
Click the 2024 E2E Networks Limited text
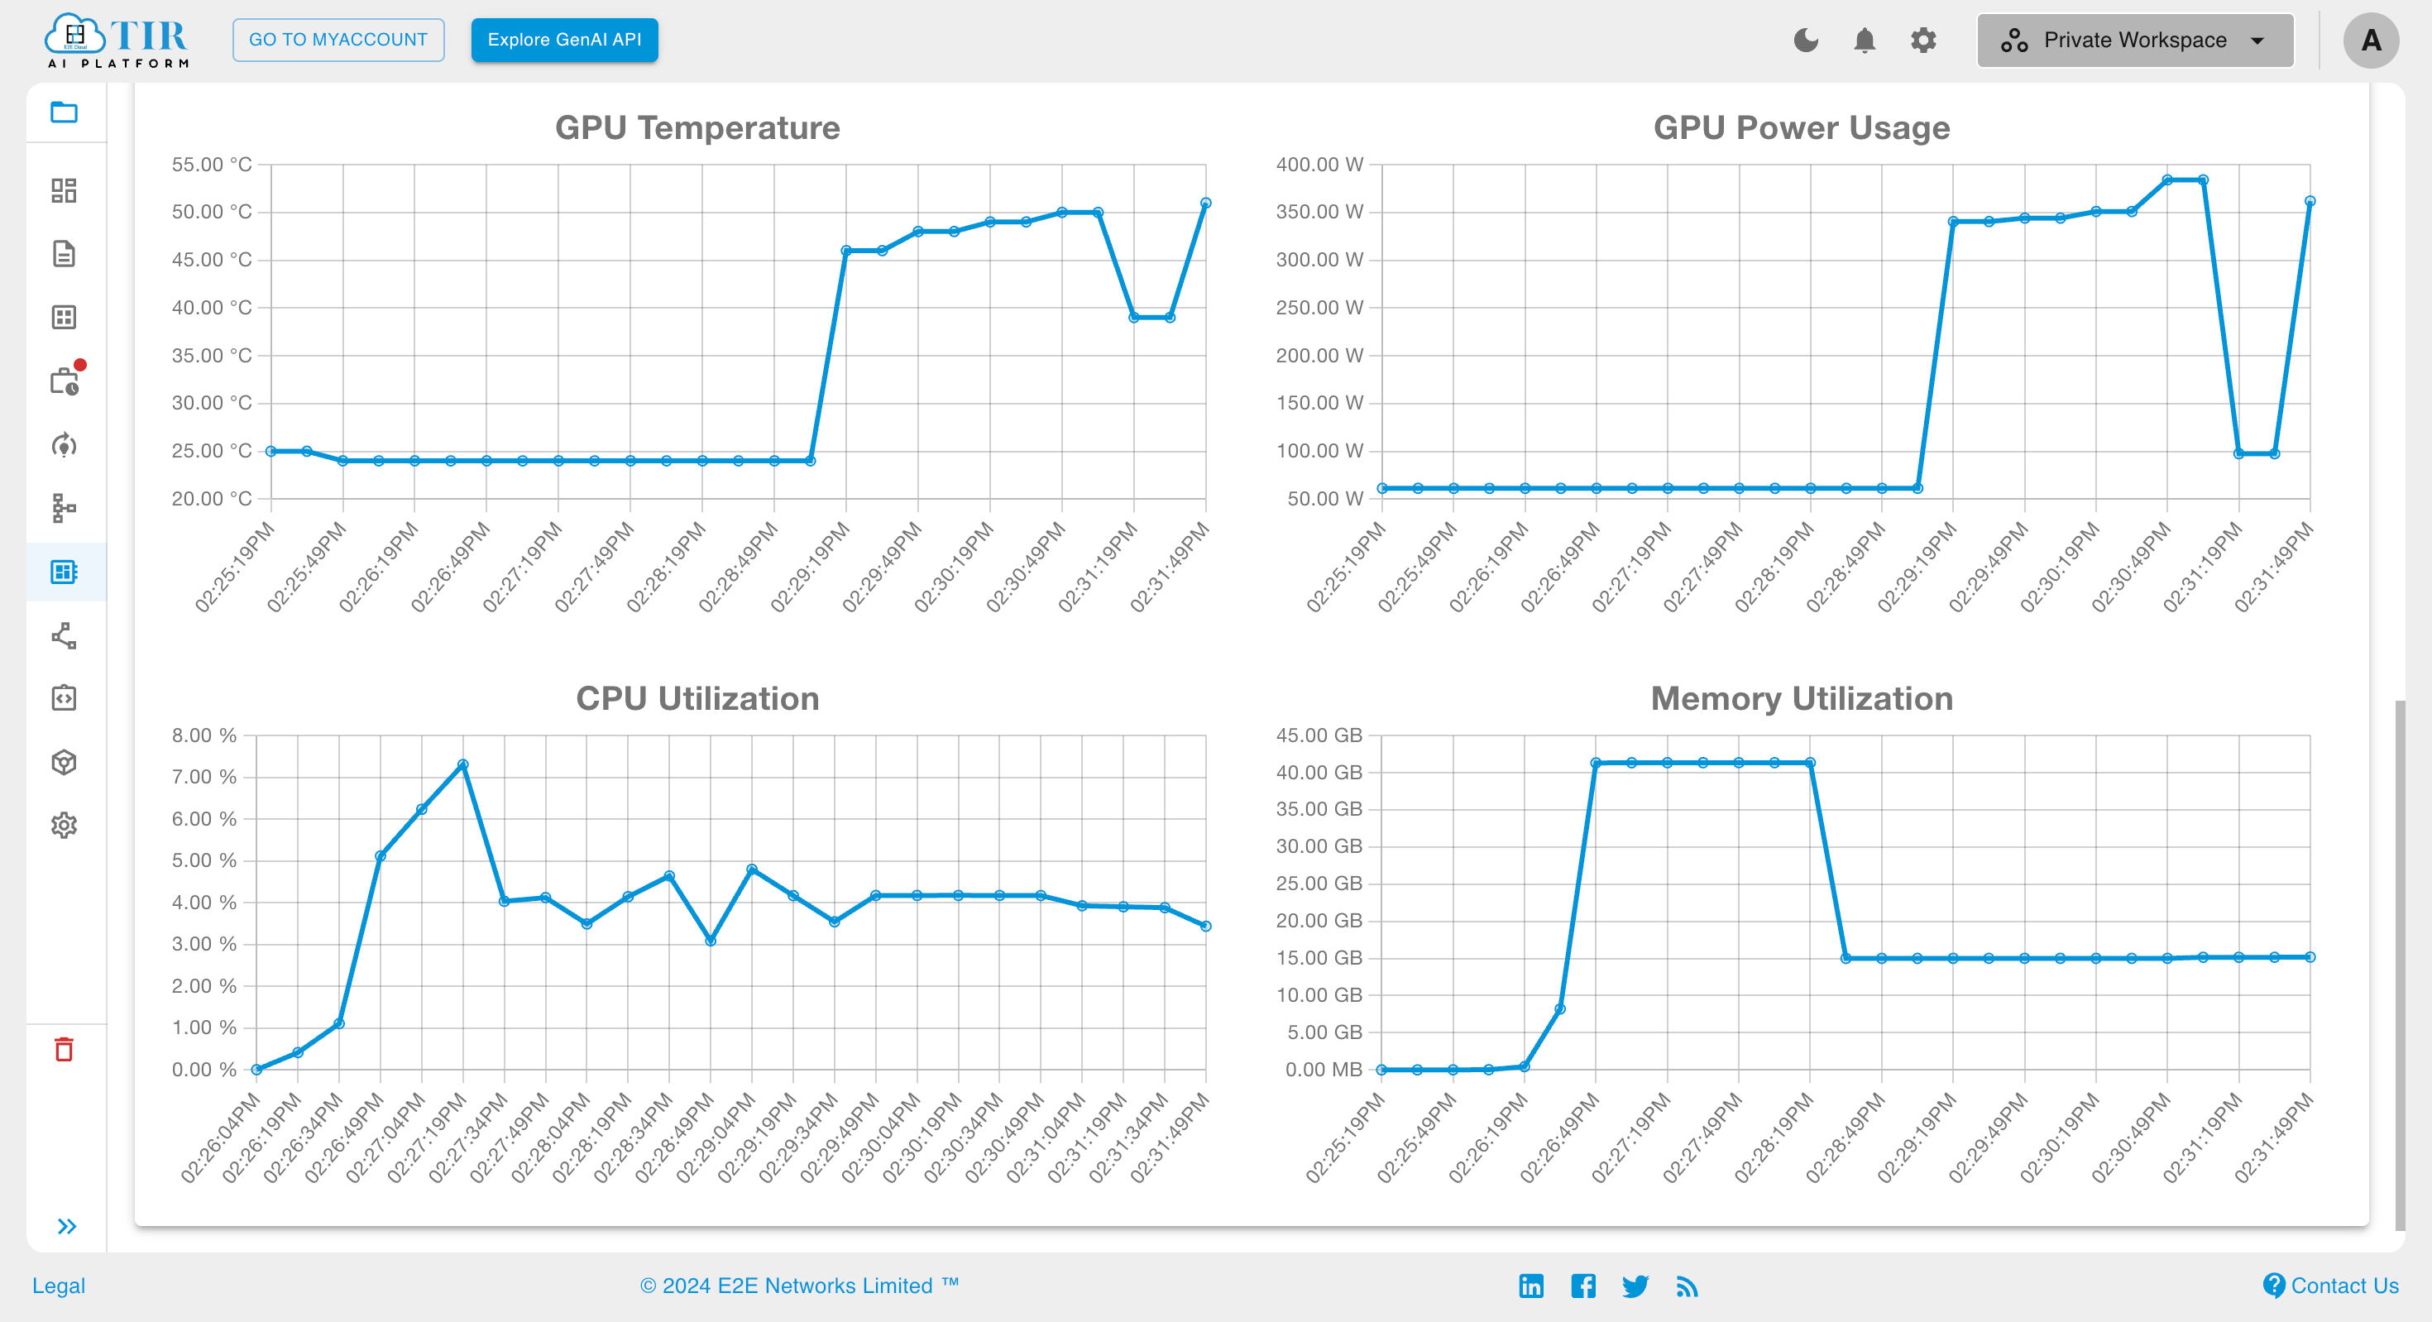pyautogui.click(x=799, y=1285)
